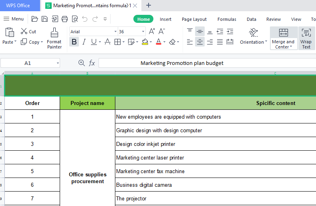Open the Paste options dropdown arrow
This screenshot has width=316, height=206.
tap(15, 41)
